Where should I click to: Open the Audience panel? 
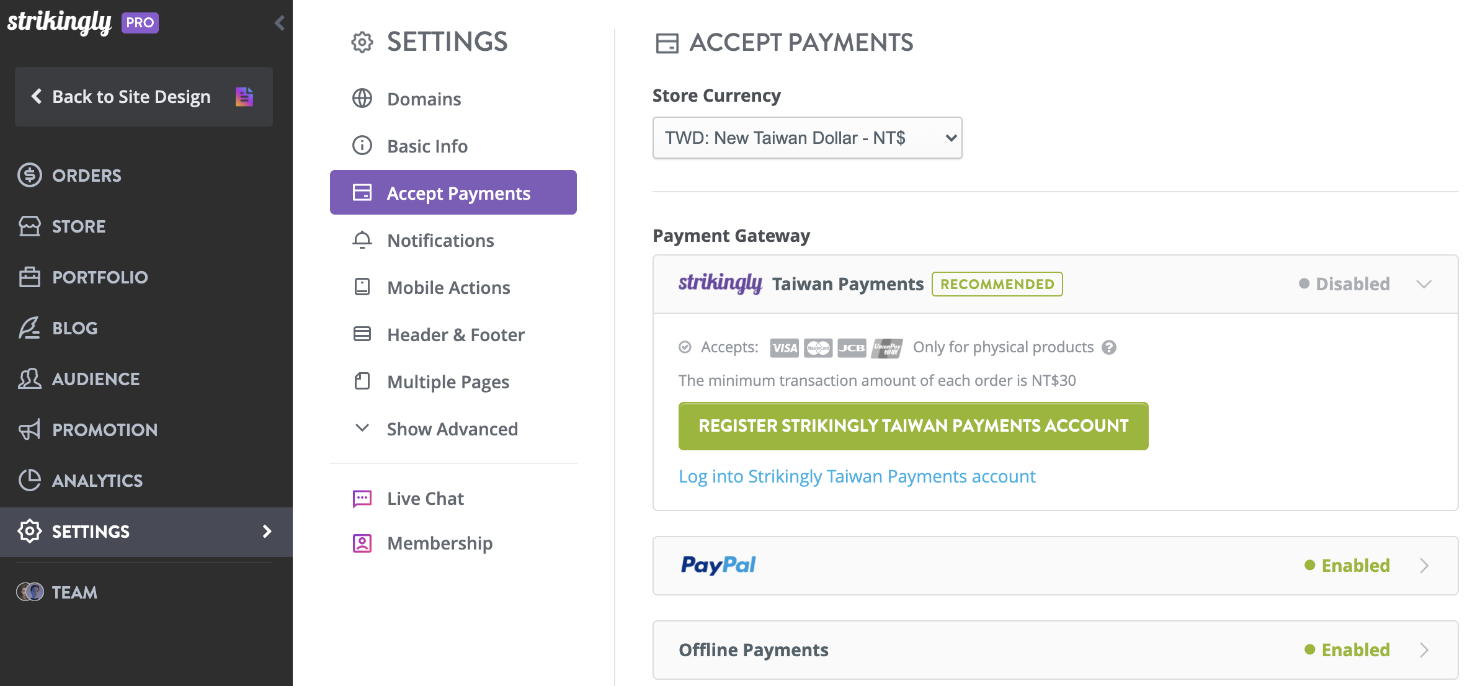[x=95, y=378]
